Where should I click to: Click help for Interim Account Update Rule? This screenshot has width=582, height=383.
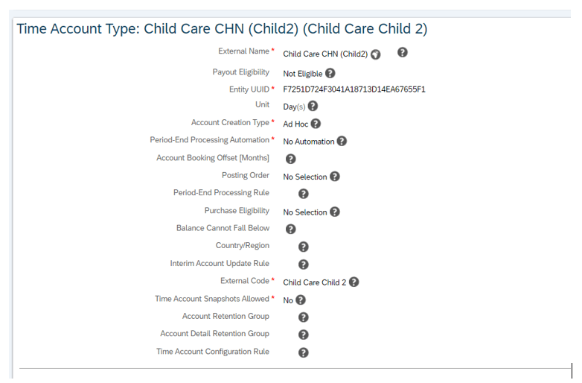[x=303, y=265]
